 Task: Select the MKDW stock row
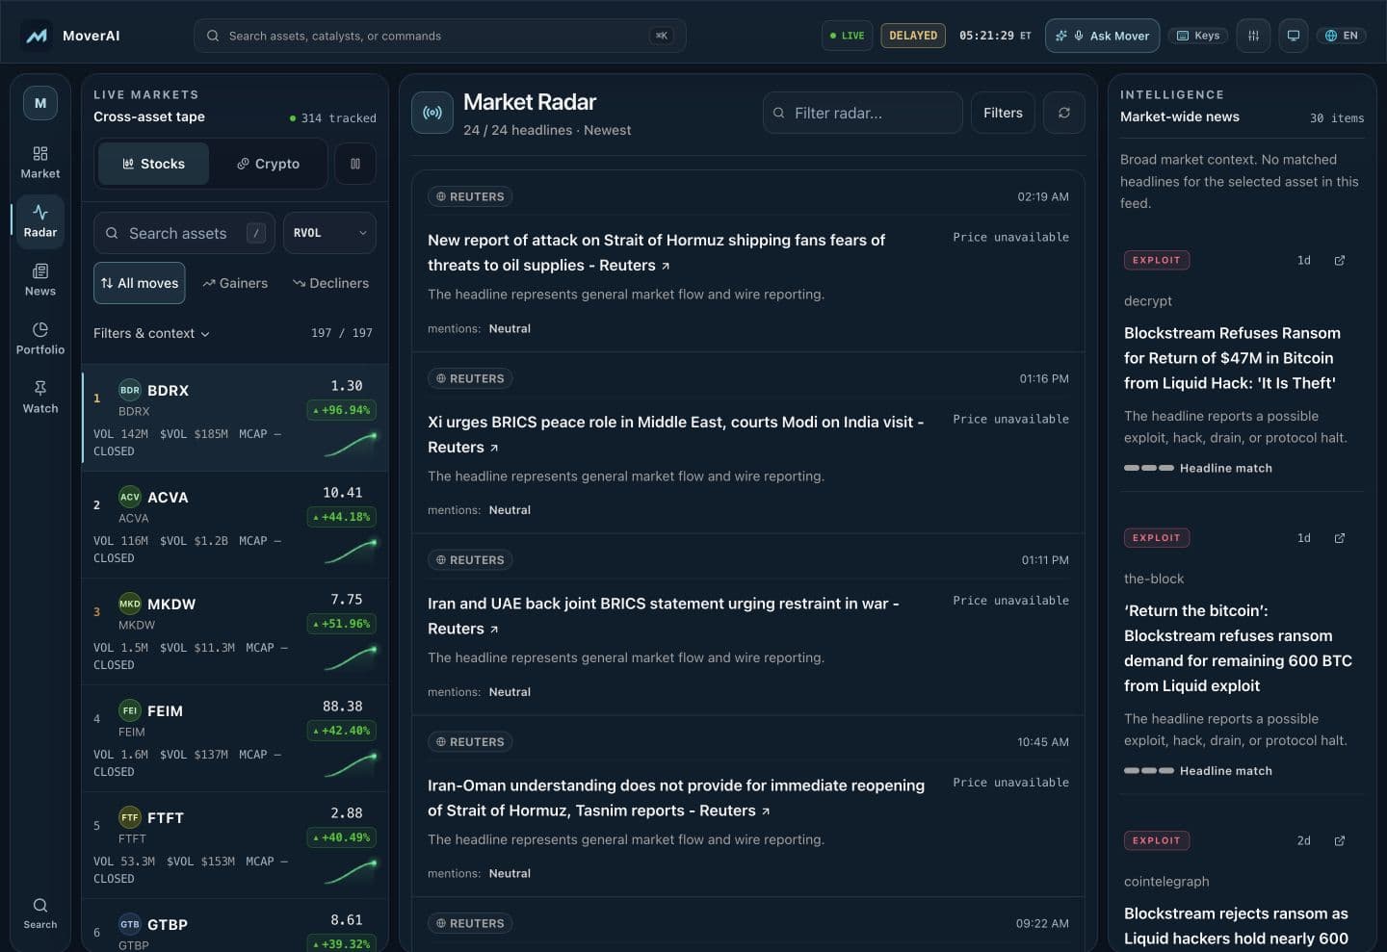tap(235, 631)
